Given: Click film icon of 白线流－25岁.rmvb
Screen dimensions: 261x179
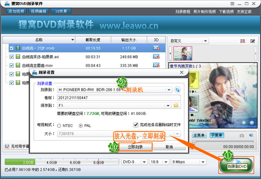Looking at the screenshot, I should [x=18, y=48].
